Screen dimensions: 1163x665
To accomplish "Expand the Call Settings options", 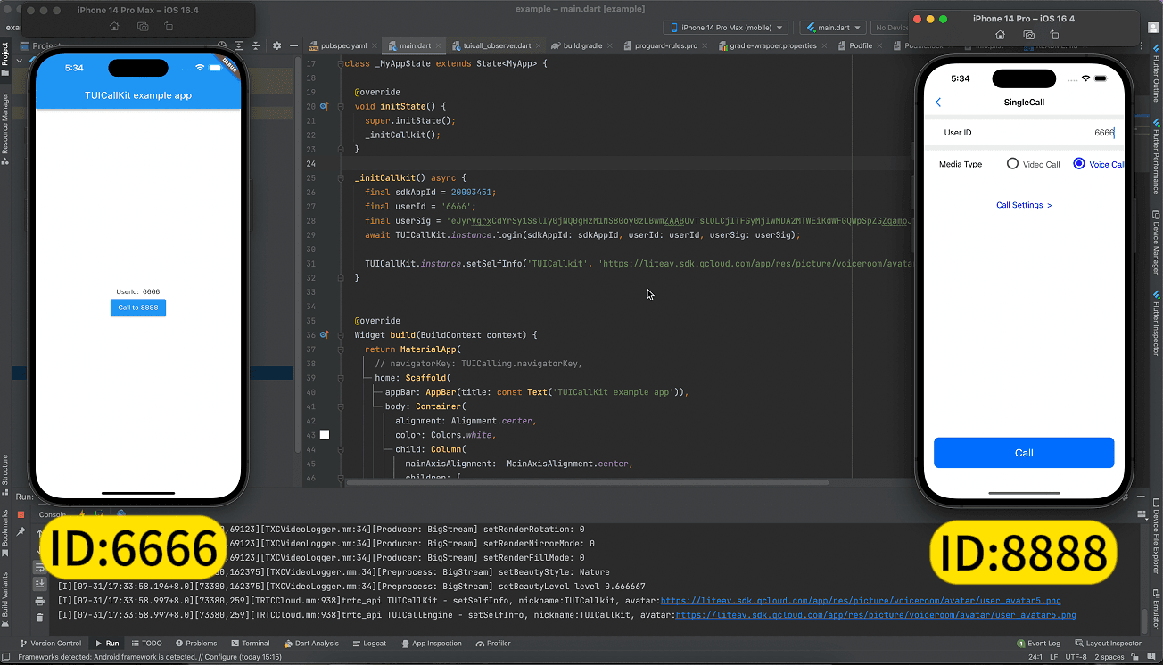I will pyautogui.click(x=1023, y=204).
